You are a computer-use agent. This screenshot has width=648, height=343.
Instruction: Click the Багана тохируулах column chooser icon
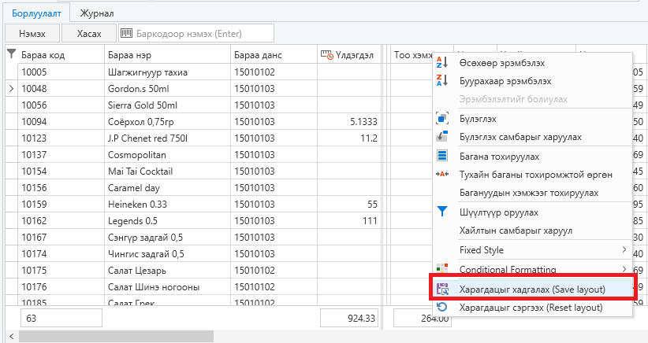(441, 156)
